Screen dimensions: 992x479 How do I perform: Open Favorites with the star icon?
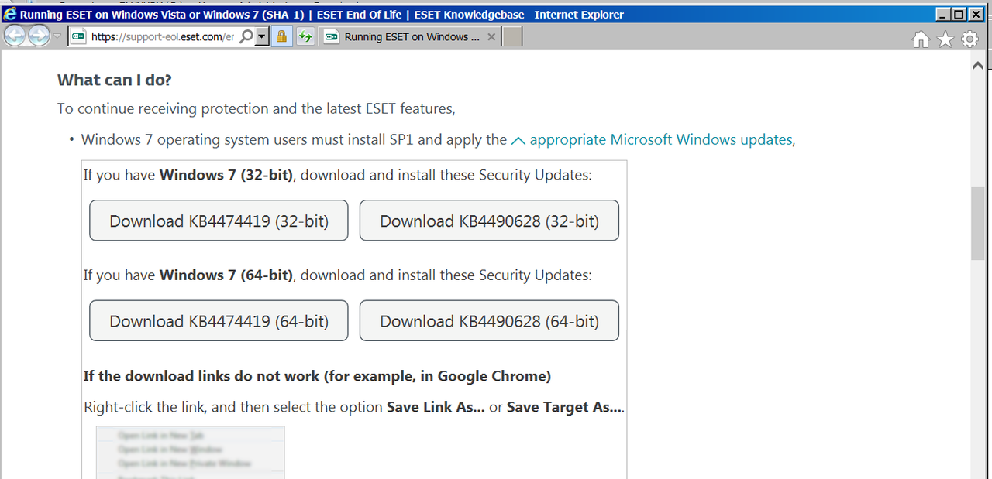tap(945, 39)
